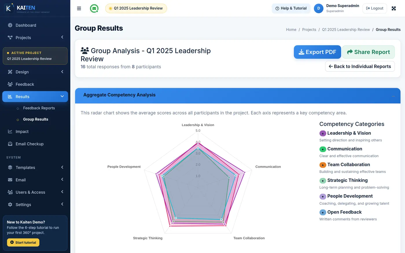Expand the Projects submenu chevron

pos(62,37)
